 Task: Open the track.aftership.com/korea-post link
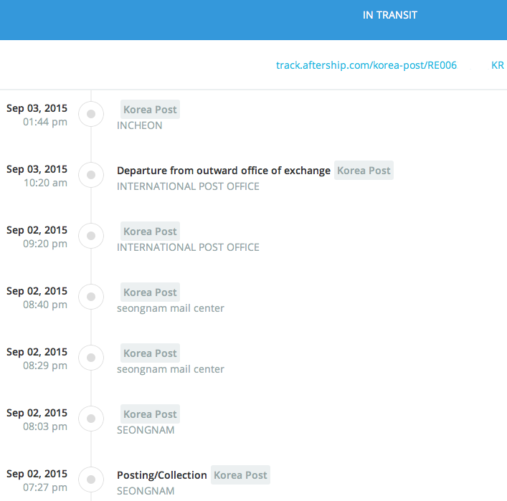tap(366, 65)
